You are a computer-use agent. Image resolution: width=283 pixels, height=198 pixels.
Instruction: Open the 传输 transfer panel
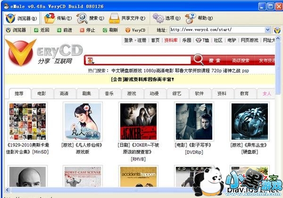58,18
